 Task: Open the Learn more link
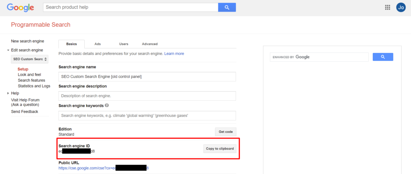pyautogui.click(x=174, y=54)
